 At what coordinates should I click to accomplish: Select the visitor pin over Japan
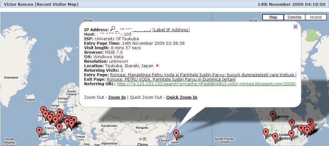(x=176, y=134)
